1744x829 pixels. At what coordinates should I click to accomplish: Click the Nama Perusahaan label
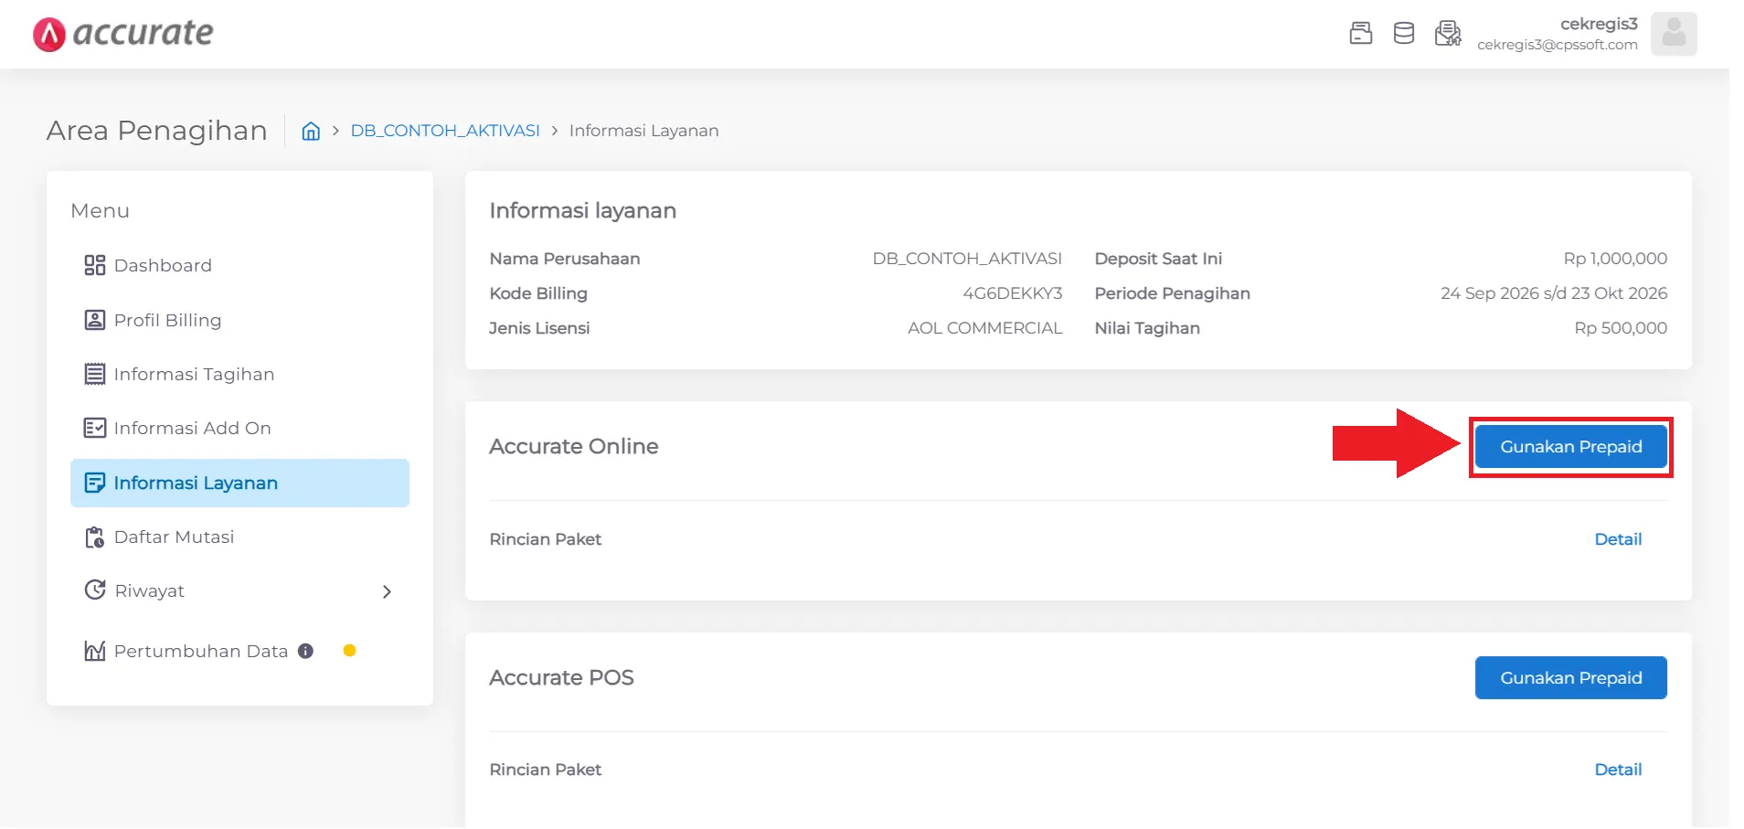[x=565, y=259]
